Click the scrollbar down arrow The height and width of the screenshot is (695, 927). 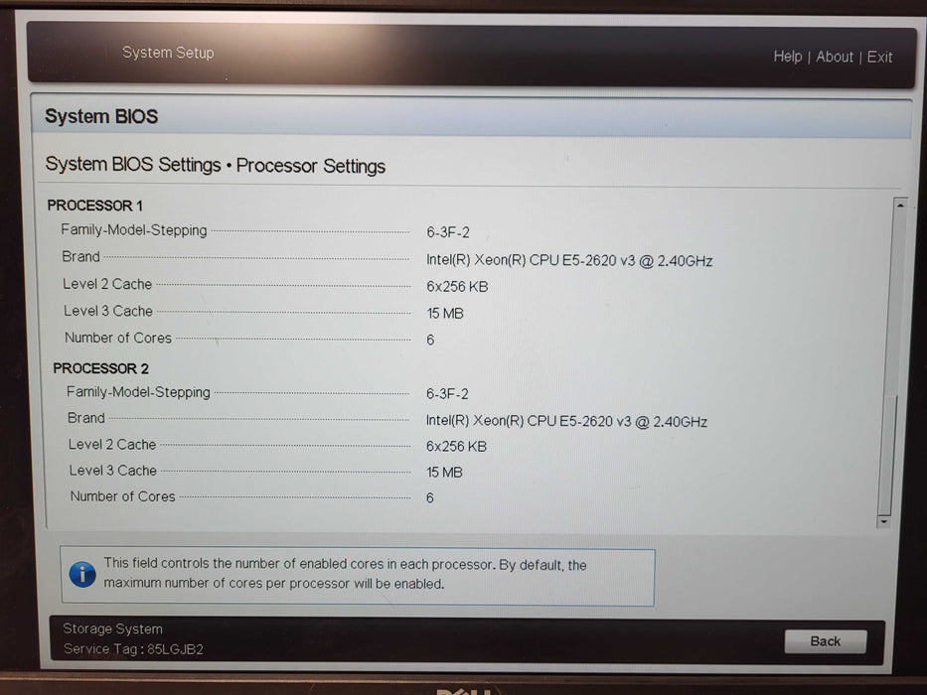[884, 521]
